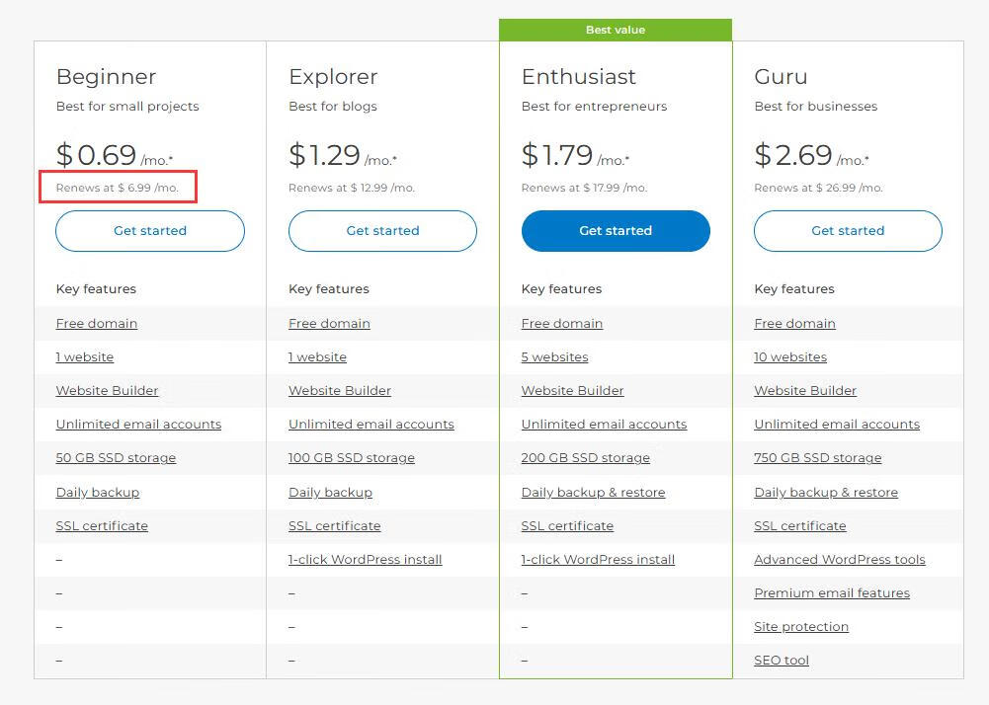The height and width of the screenshot is (705, 989).
Task: Open Explorer's 1-click WordPress install link
Action: pos(366,560)
